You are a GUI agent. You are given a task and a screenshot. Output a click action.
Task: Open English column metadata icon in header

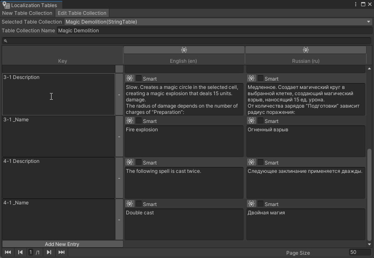tap(184, 50)
